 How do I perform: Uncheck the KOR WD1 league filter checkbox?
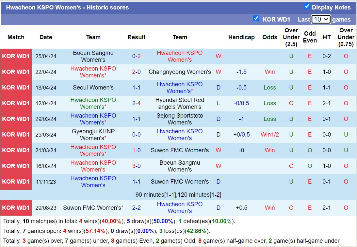(x=256, y=19)
